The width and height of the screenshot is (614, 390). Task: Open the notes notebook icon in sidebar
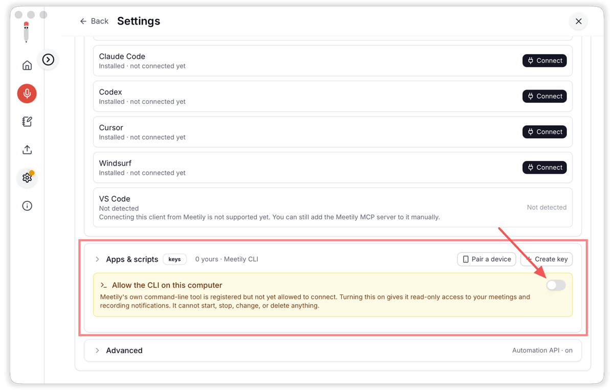click(27, 122)
